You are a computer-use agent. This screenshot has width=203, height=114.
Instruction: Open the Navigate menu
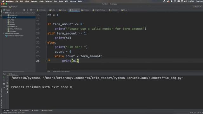[34, 1]
